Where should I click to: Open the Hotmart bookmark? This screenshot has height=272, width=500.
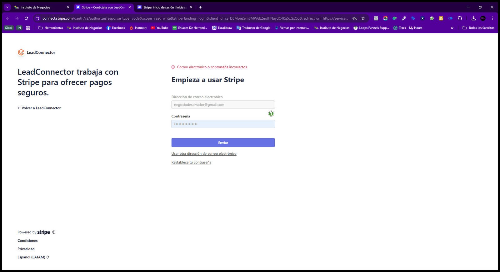138,28
